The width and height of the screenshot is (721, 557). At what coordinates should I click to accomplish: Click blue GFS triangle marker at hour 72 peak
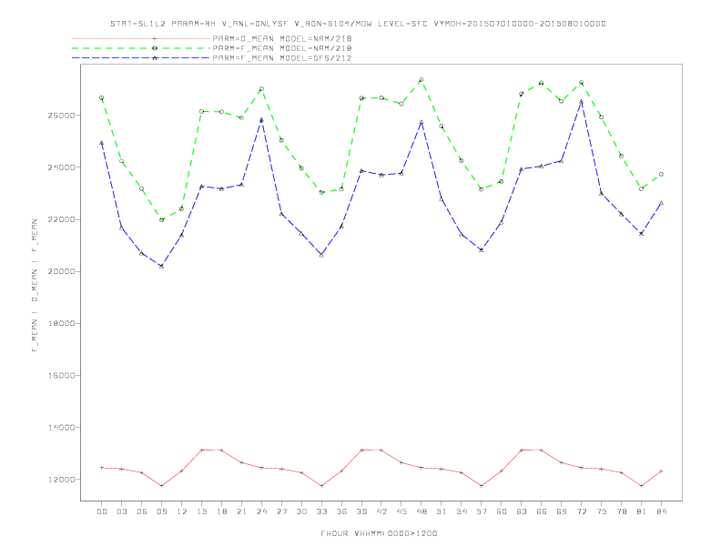pos(581,102)
